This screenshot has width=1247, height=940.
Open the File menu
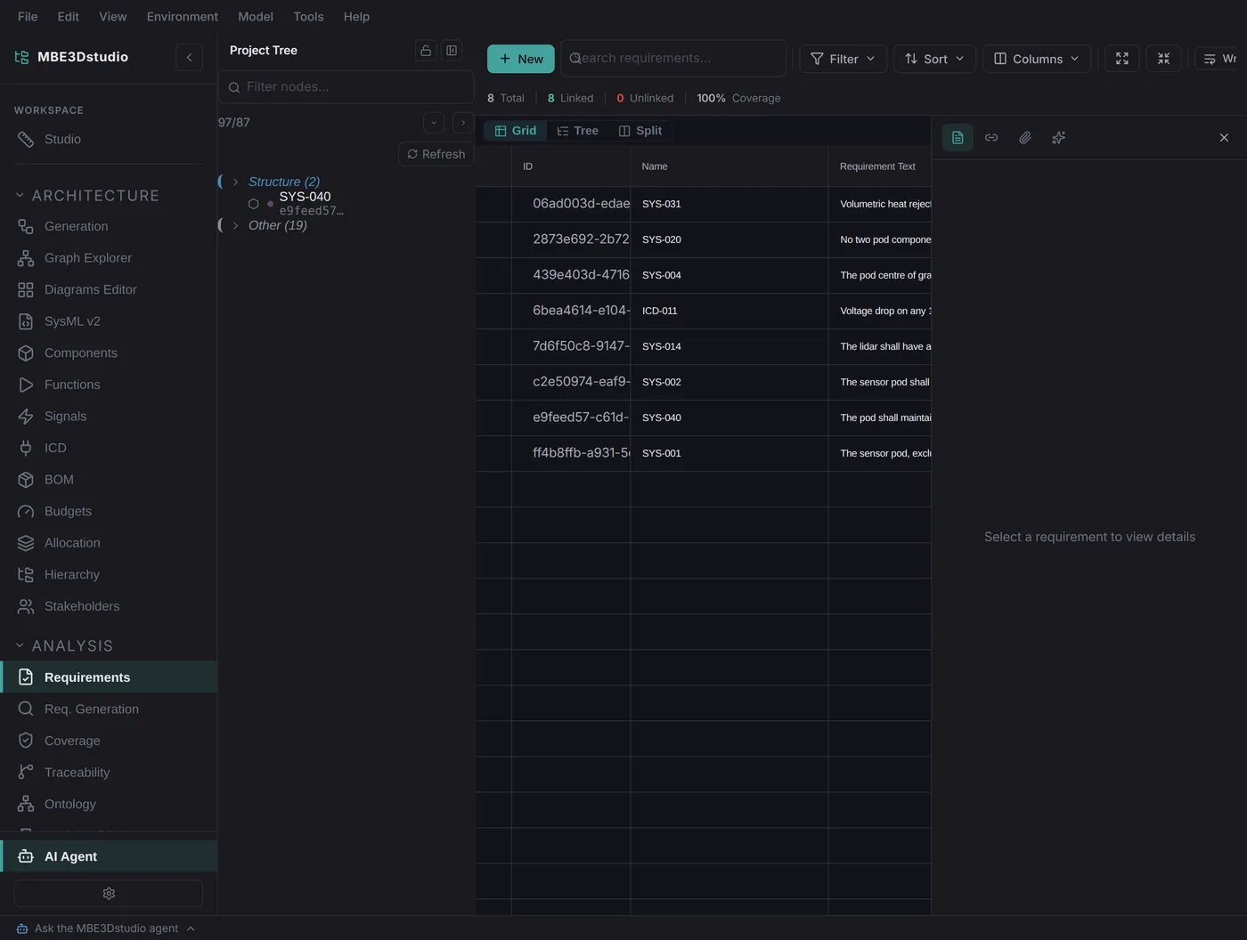point(28,16)
